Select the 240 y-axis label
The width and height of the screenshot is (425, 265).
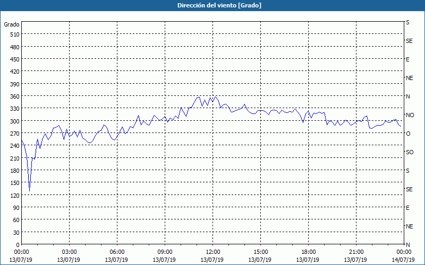click(x=15, y=146)
